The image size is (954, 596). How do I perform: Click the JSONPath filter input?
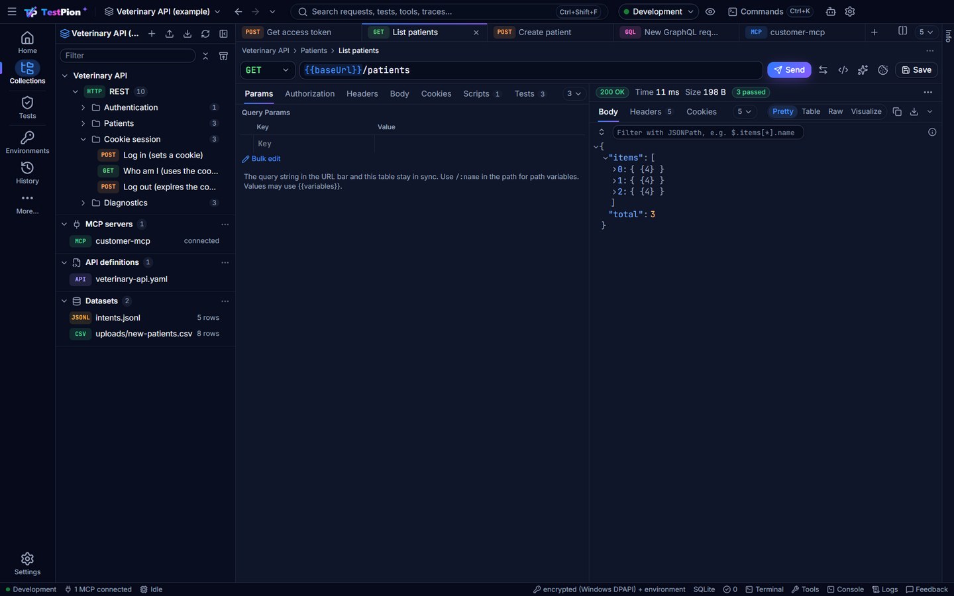[x=708, y=132]
